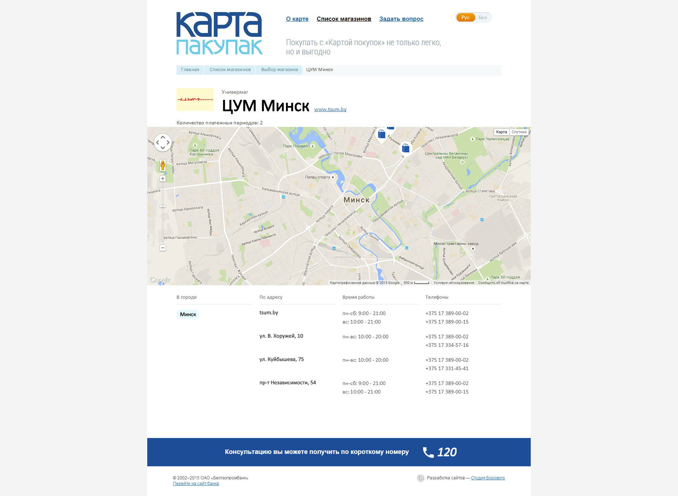The image size is (678, 496).
Task: Click the Универмаг category label
Action: point(235,92)
